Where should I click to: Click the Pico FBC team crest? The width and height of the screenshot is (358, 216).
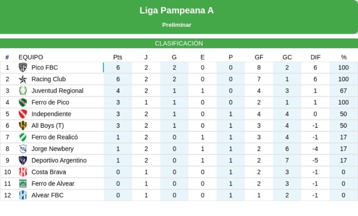tap(23, 67)
